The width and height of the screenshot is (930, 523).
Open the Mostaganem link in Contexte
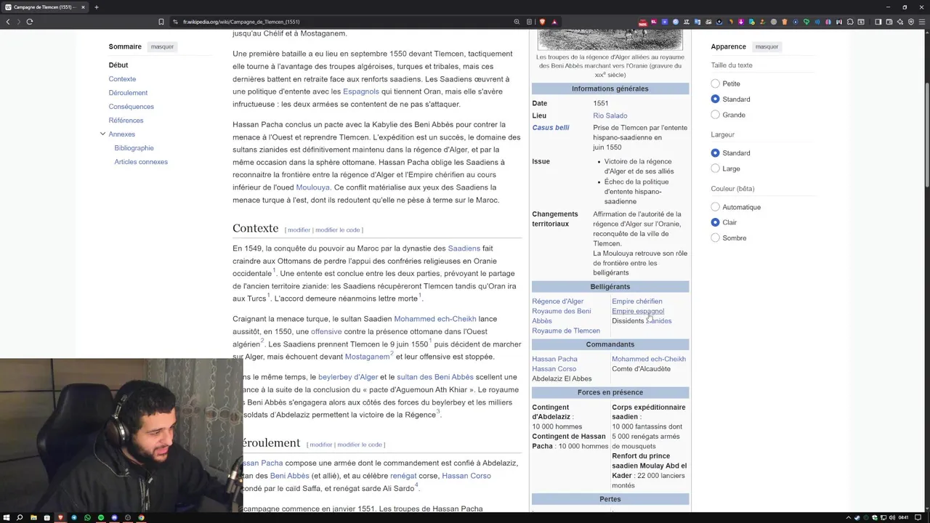(x=368, y=357)
